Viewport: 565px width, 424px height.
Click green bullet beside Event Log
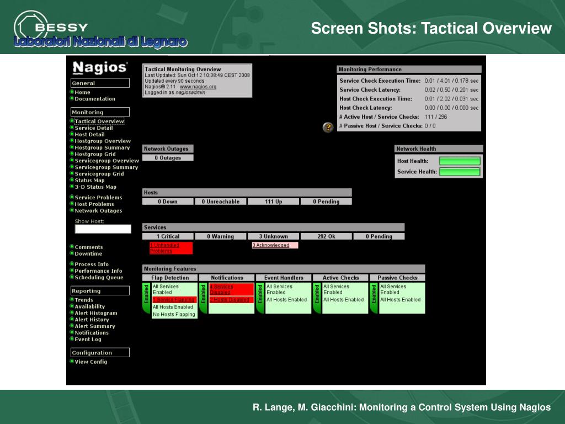click(x=72, y=339)
